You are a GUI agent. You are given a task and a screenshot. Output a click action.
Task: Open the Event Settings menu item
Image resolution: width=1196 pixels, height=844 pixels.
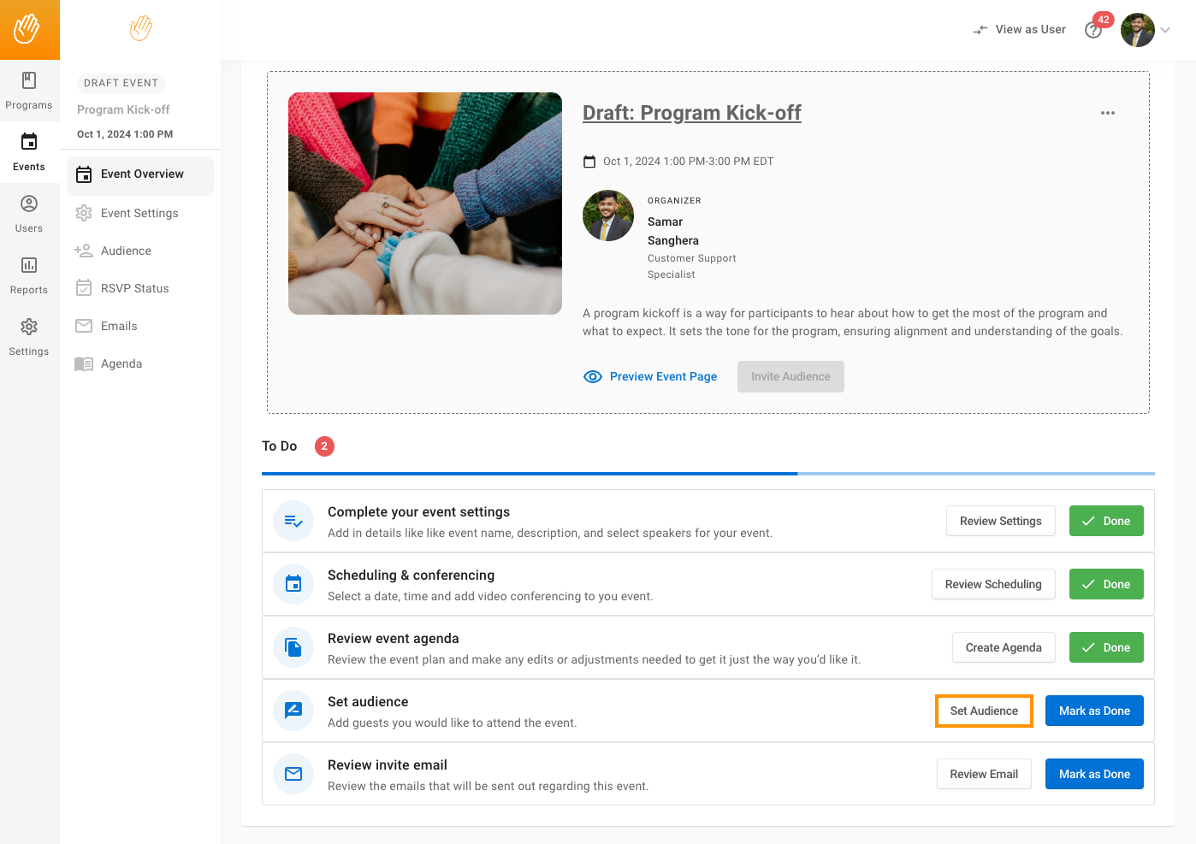coord(140,213)
